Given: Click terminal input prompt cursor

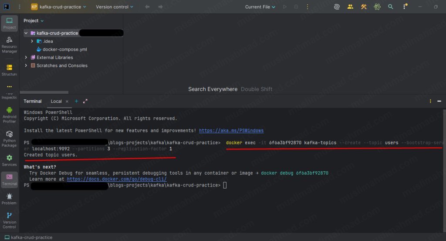Looking at the screenshot, I should click(x=225, y=186).
